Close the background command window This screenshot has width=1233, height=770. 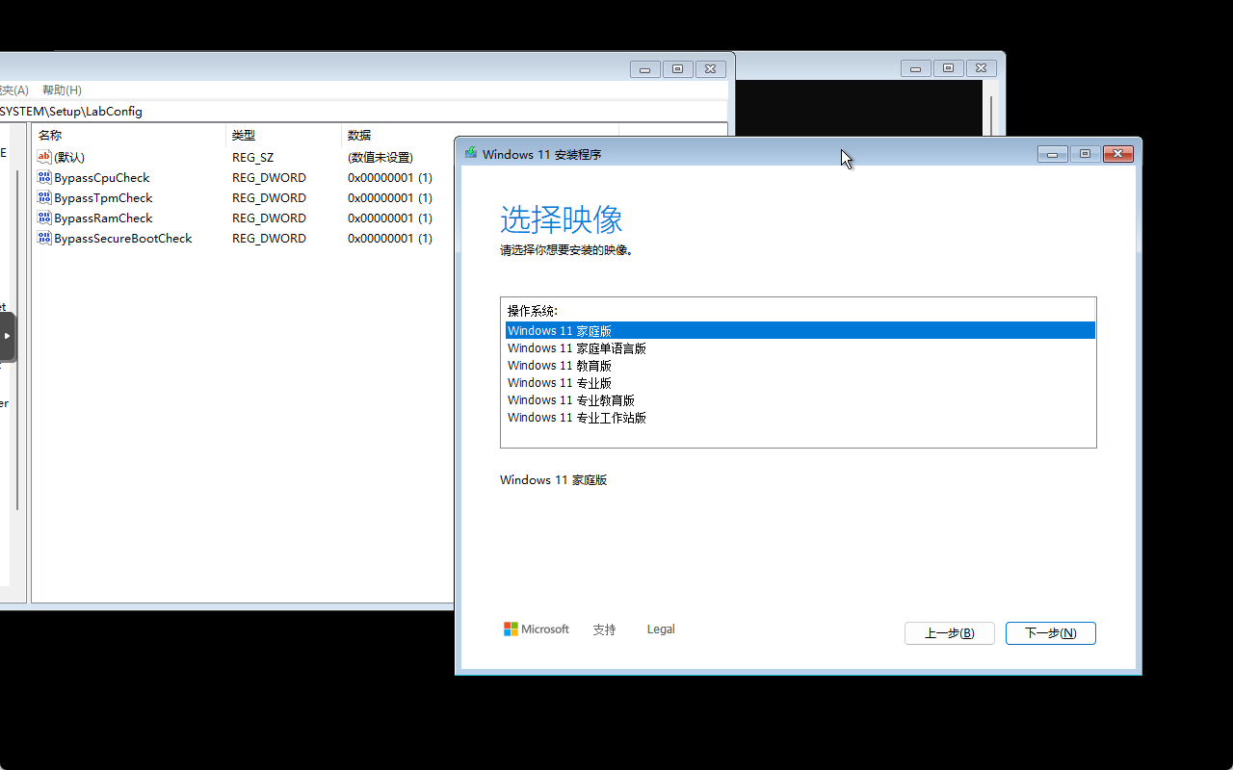point(982,68)
